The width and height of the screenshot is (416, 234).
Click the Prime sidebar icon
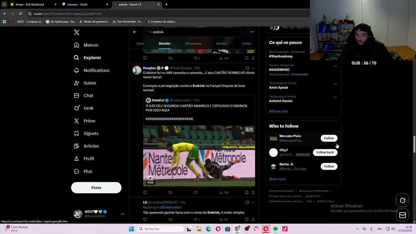tap(76, 121)
